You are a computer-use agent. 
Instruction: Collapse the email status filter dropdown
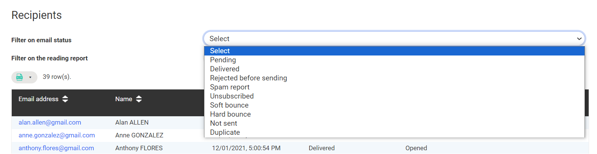(x=579, y=39)
